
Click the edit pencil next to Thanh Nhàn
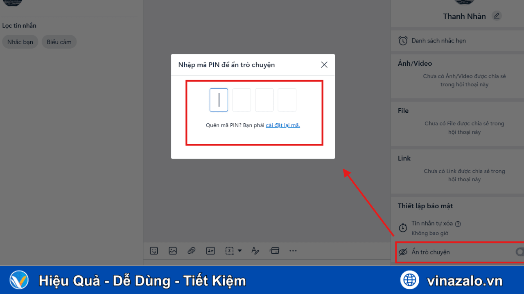[x=497, y=16]
